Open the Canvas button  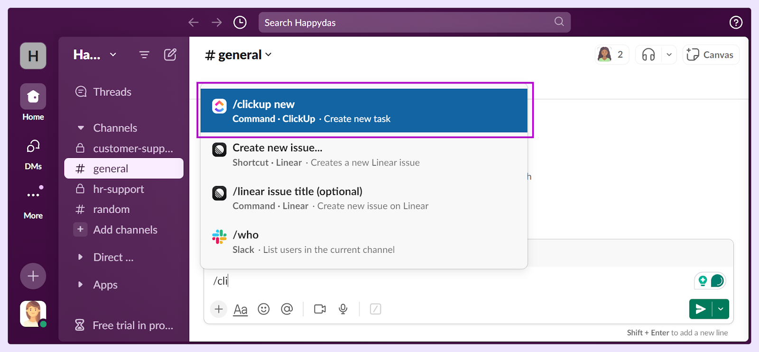click(x=711, y=55)
